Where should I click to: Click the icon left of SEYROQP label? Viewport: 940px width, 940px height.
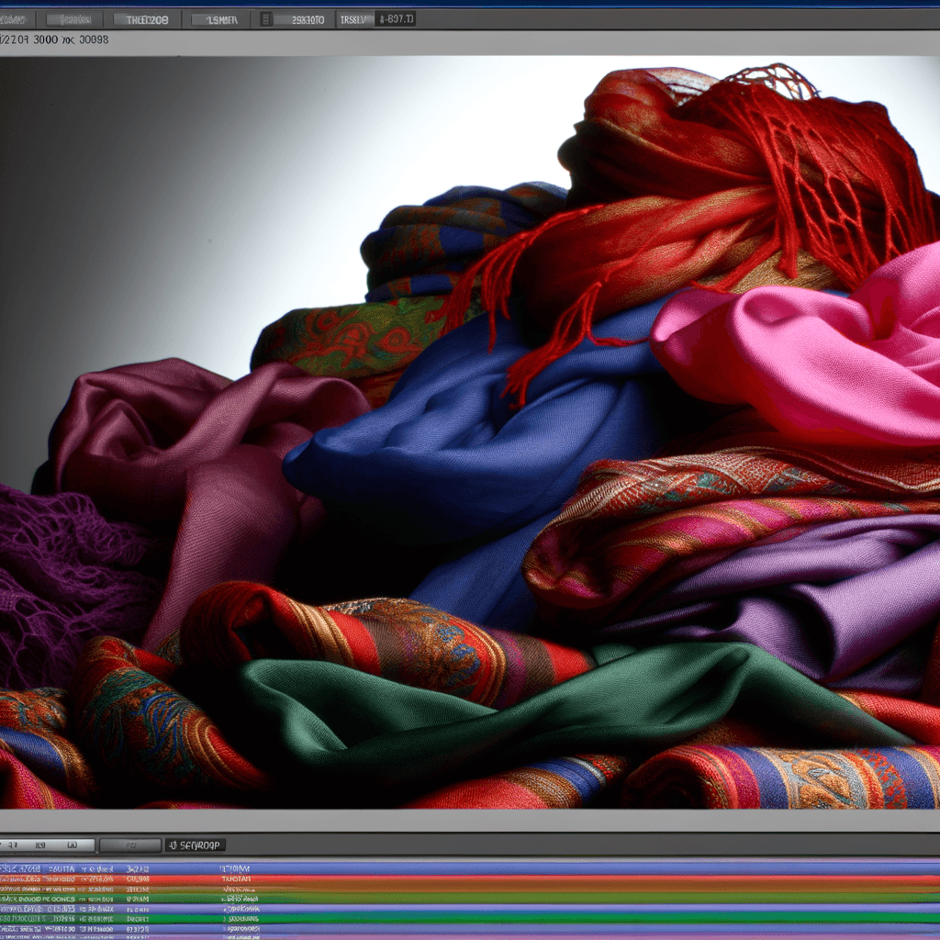coord(172,845)
